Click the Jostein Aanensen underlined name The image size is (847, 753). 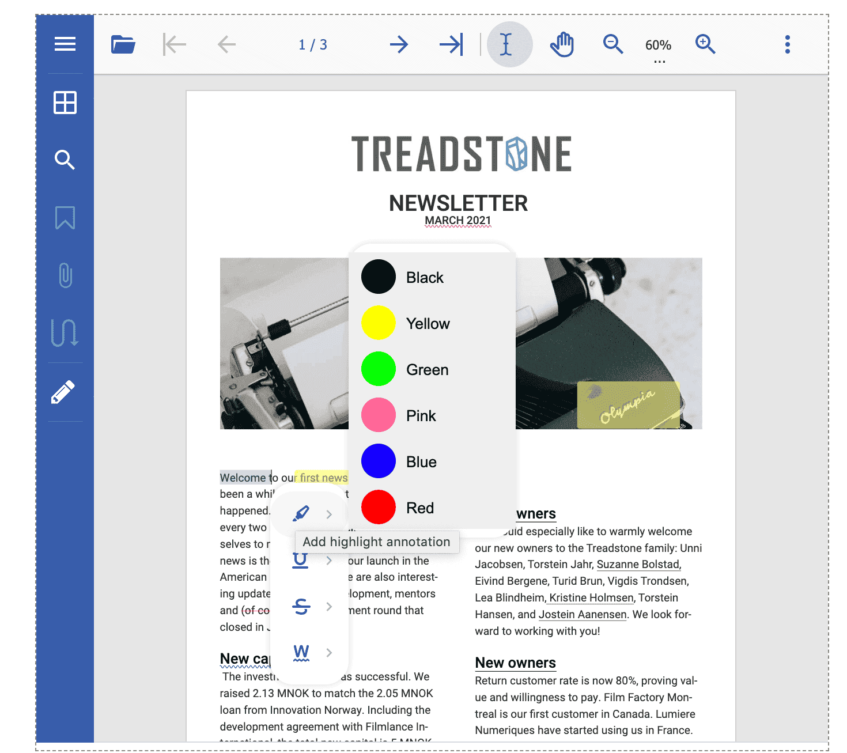583,615
